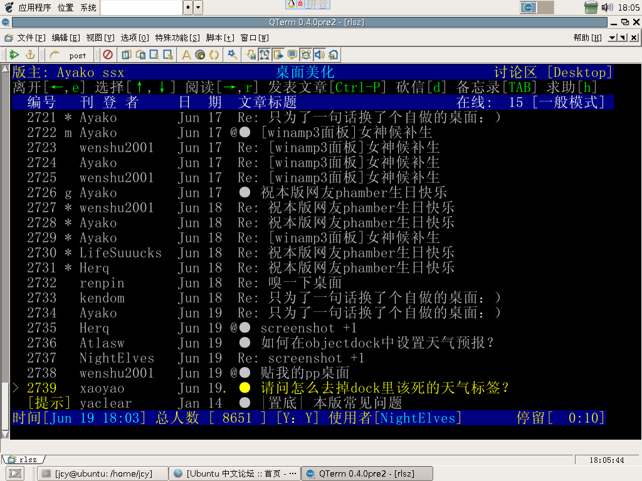The height and width of the screenshot is (481, 642).
Task: Open the 特殊功能[S] menu
Action: [x=177, y=38]
